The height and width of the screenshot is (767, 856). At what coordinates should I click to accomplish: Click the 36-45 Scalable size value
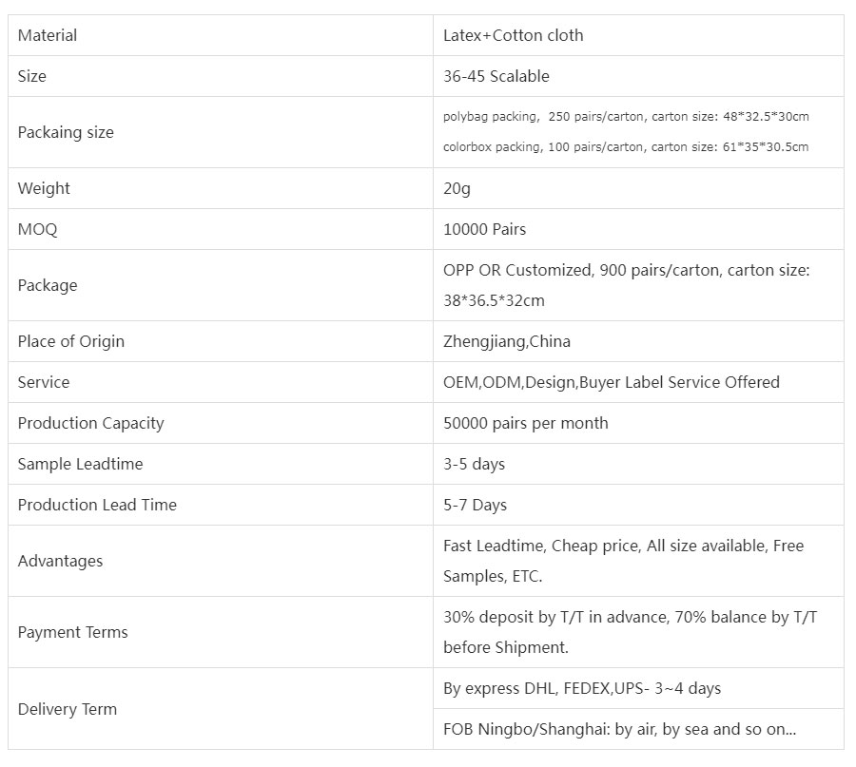pos(496,76)
